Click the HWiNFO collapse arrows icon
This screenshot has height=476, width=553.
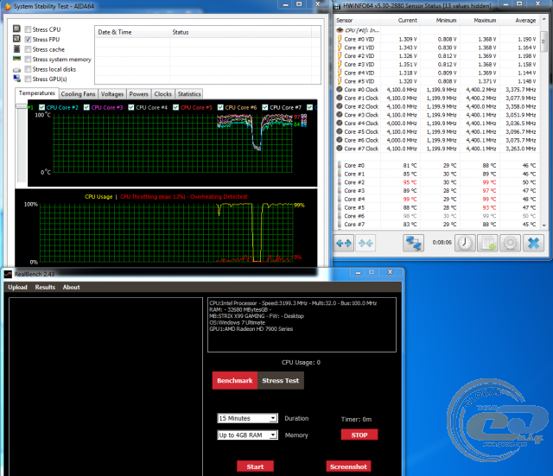point(365,243)
